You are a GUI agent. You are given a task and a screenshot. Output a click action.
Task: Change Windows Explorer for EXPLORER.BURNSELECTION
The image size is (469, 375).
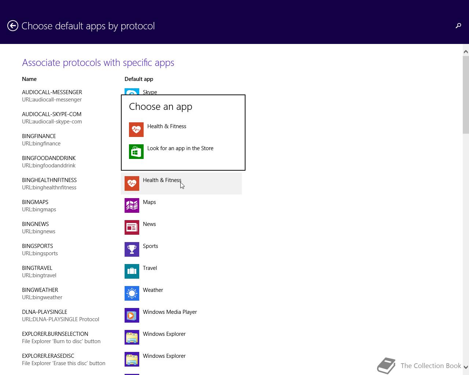pyautogui.click(x=181, y=337)
